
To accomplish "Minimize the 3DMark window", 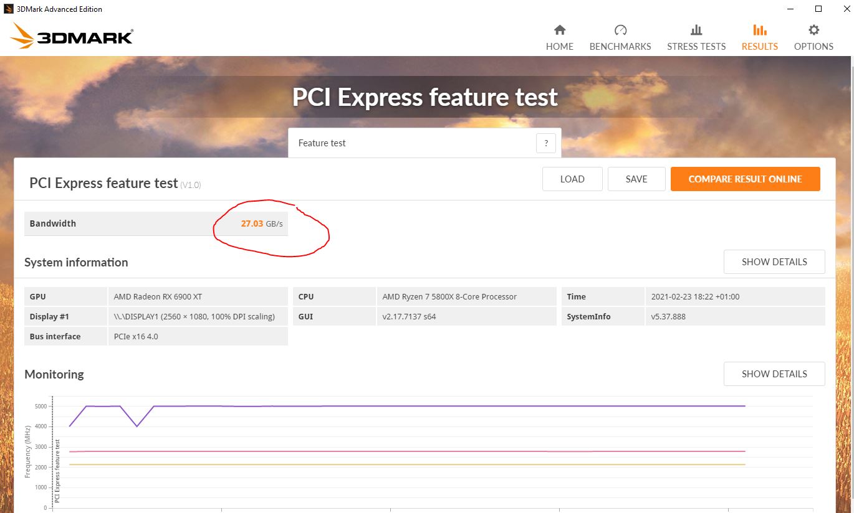I will pos(790,9).
